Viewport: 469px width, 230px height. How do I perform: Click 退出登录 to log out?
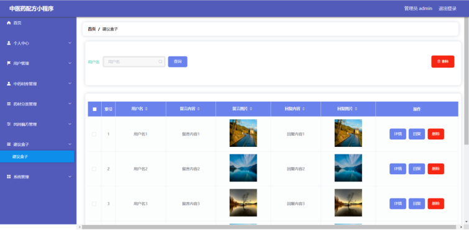click(x=447, y=9)
